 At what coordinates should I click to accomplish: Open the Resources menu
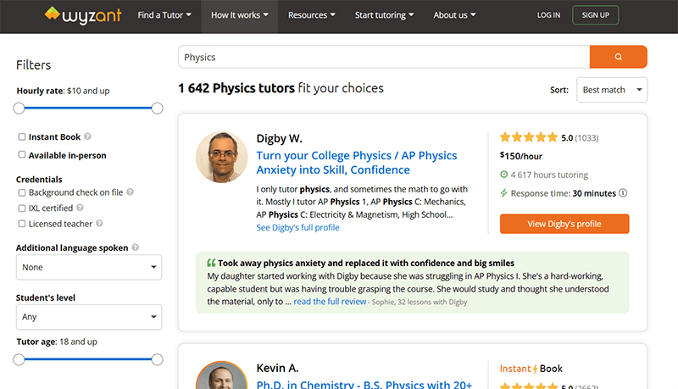pyautogui.click(x=311, y=15)
